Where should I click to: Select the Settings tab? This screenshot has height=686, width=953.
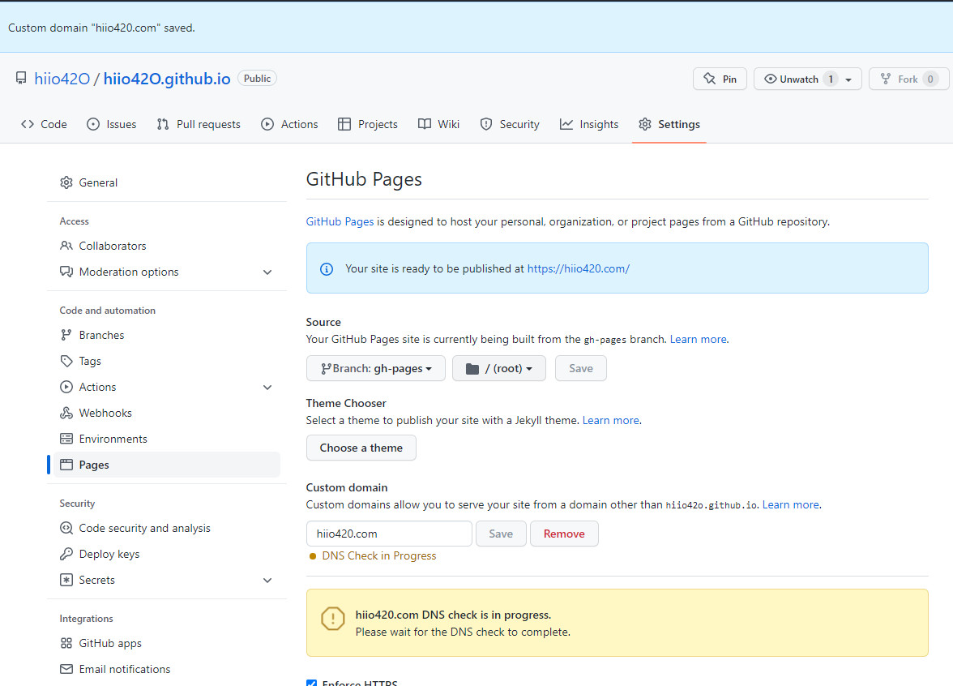coord(669,124)
